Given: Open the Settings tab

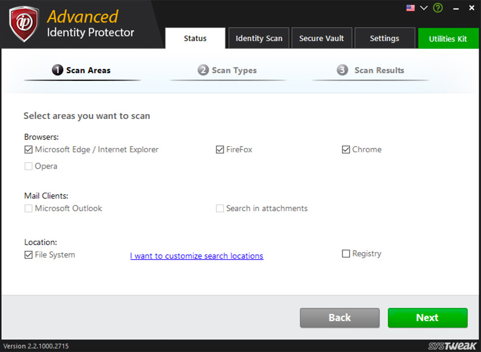Looking at the screenshot, I should (x=384, y=39).
